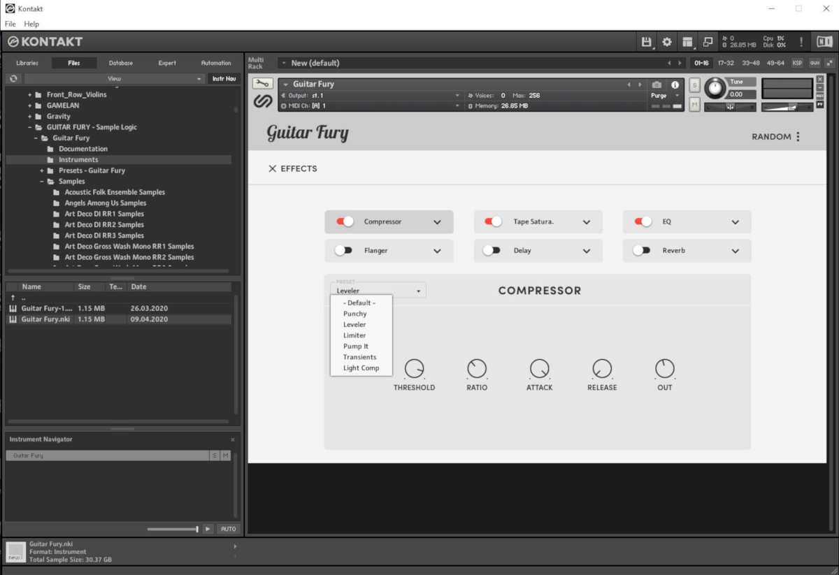Enable the Flanger effect switch

click(x=343, y=250)
